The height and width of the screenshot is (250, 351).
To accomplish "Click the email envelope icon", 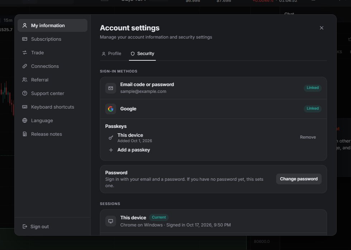I will [111, 88].
